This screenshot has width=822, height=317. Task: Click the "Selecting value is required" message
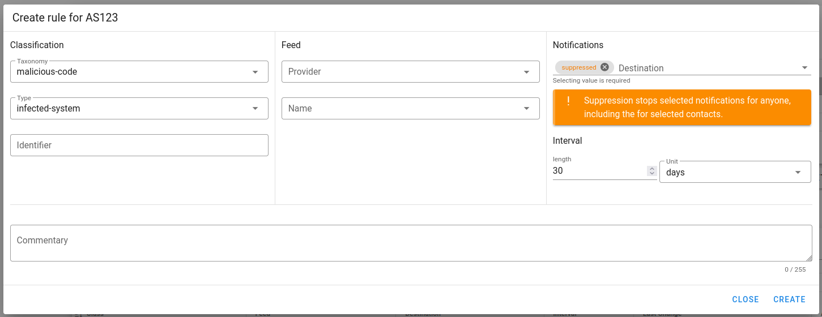(x=591, y=80)
